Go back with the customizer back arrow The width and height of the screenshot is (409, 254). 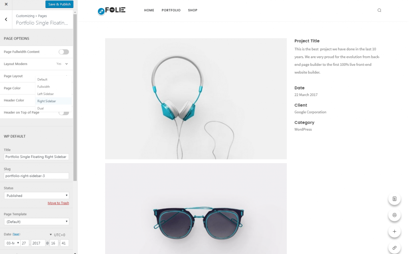coord(6,20)
